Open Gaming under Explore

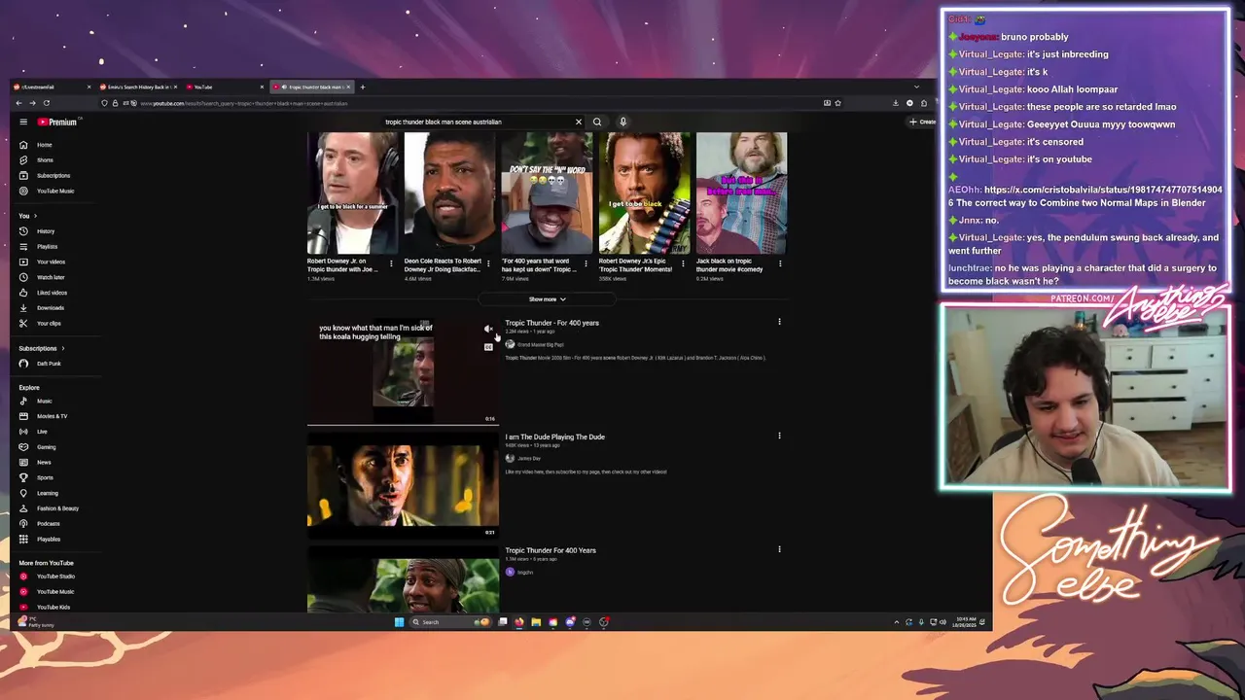tap(46, 447)
